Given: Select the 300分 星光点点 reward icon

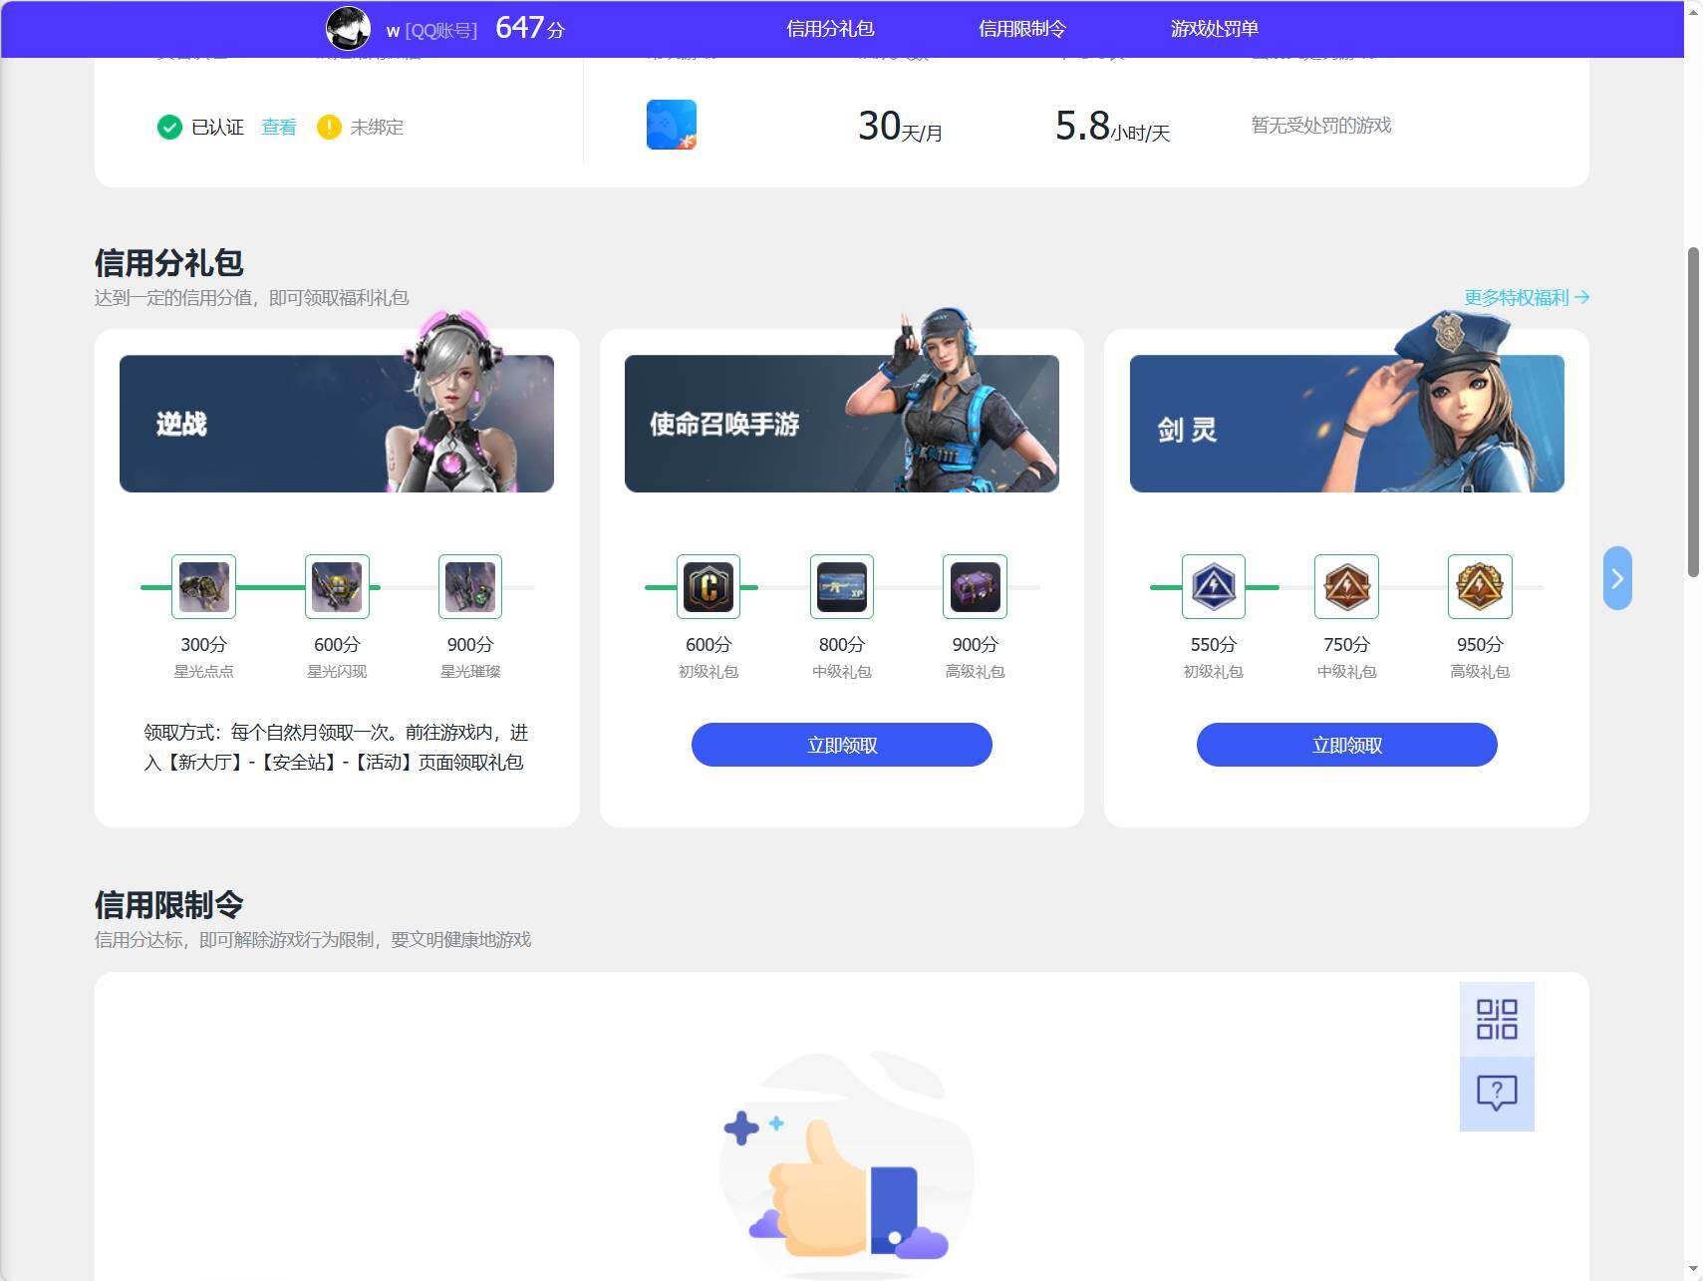Looking at the screenshot, I should pyautogui.click(x=203, y=586).
